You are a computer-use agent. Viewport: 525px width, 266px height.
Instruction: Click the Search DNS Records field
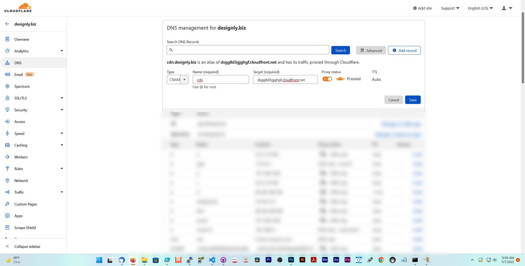tap(248, 50)
